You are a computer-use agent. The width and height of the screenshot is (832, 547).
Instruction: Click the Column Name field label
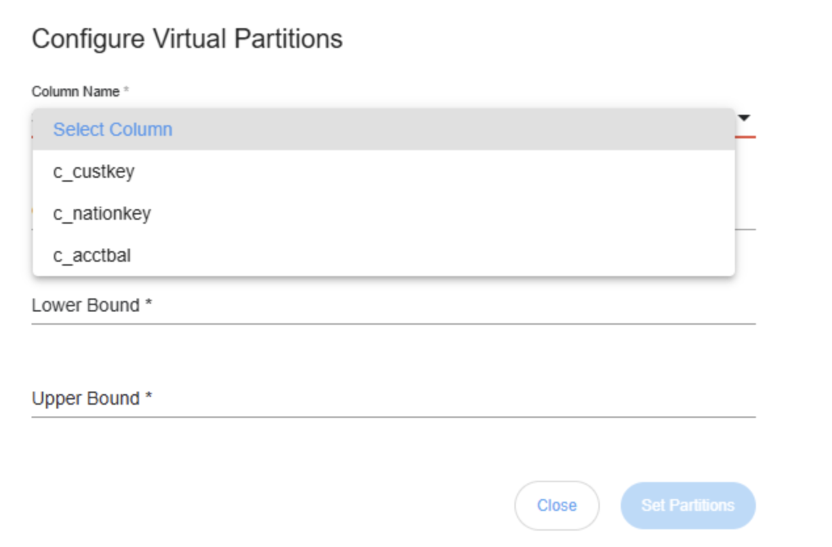click(76, 92)
